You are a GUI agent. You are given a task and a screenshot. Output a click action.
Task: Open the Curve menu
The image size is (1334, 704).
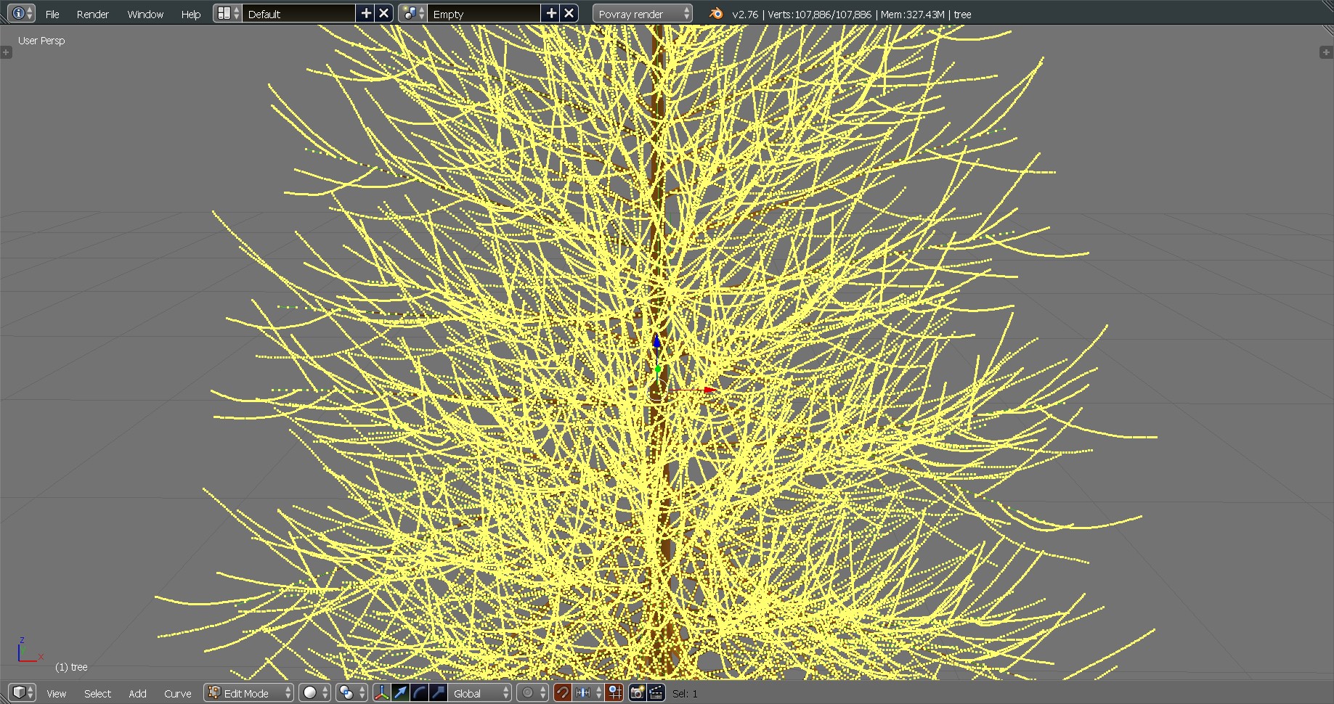[x=177, y=693]
